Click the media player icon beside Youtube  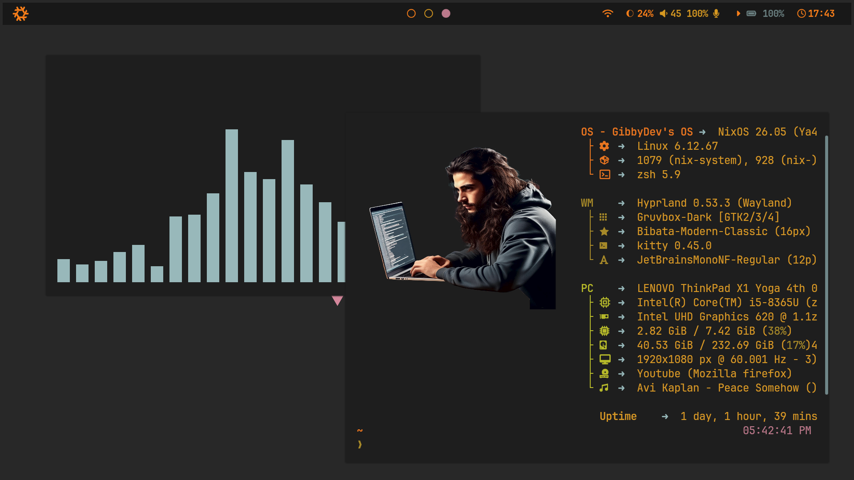pos(604,374)
